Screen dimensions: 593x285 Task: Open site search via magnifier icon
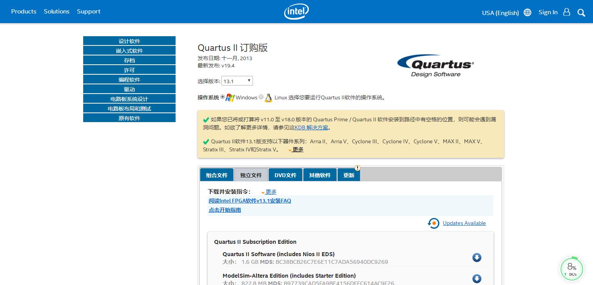click(581, 13)
